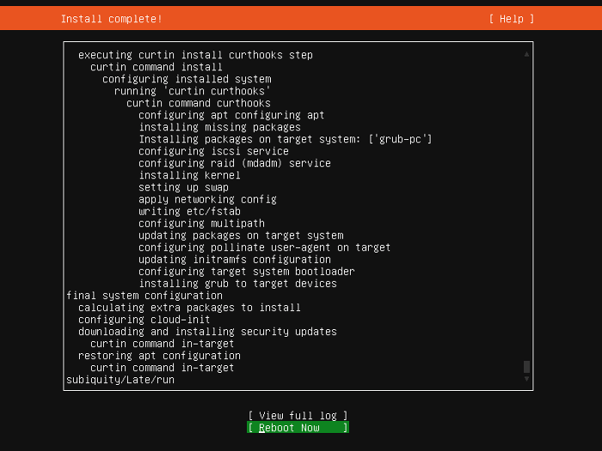Viewport: 602px width, 451px height.
Task: Click the 'installing kernel' log line
Action: pyautogui.click(x=189, y=175)
